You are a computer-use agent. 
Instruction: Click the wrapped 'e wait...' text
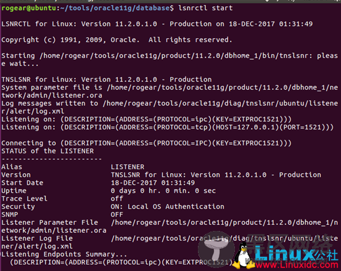tap(20, 63)
